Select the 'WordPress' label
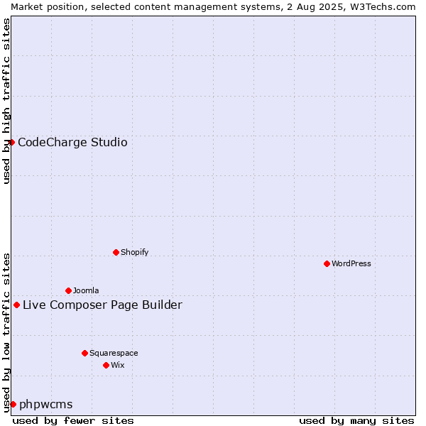This screenshot has height=426, width=426. 351,263
